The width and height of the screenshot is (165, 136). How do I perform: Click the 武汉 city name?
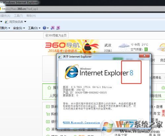(x=108, y=45)
